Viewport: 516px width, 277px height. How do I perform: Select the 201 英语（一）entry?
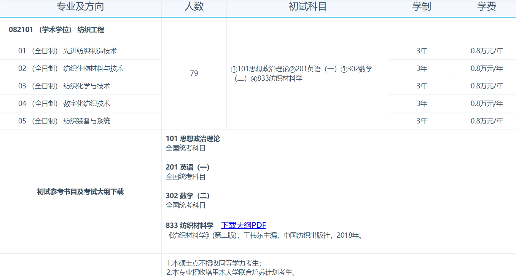[x=188, y=167]
